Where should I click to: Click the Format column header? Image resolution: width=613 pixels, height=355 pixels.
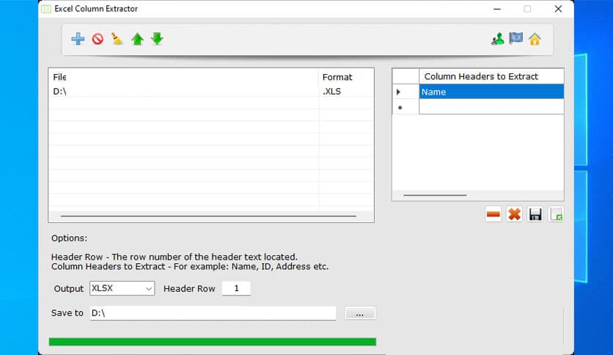click(x=346, y=77)
